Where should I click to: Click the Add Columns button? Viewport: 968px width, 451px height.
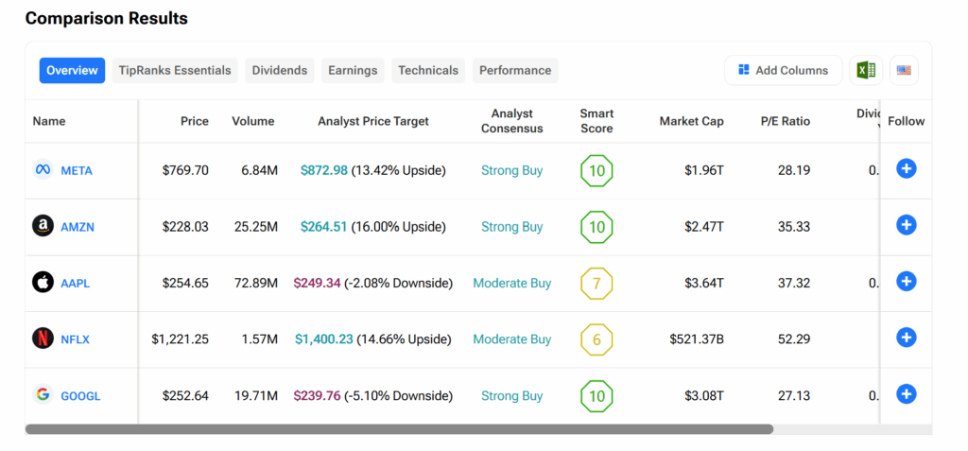tap(784, 70)
